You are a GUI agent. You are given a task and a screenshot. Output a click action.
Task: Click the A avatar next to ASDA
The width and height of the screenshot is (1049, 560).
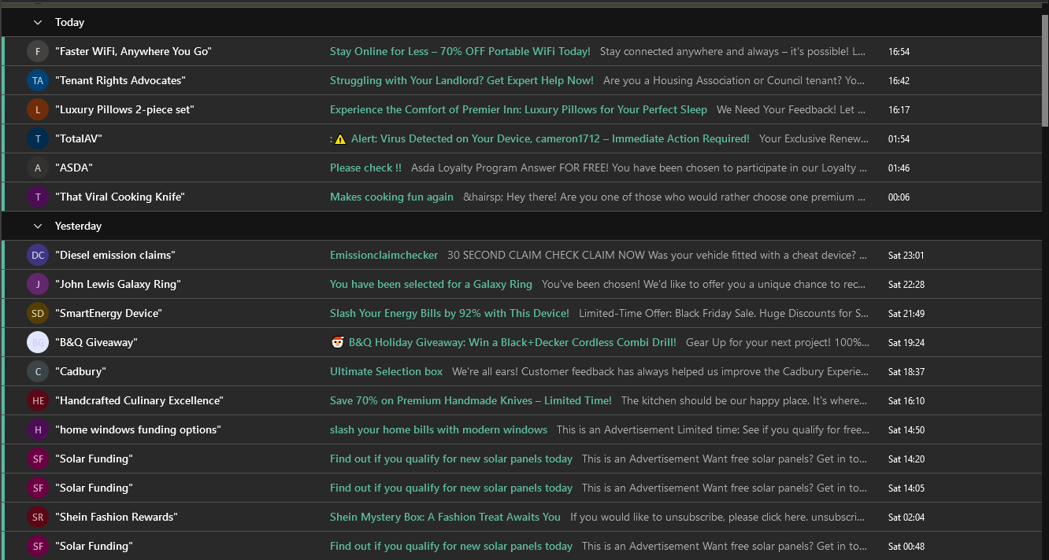pyautogui.click(x=38, y=168)
